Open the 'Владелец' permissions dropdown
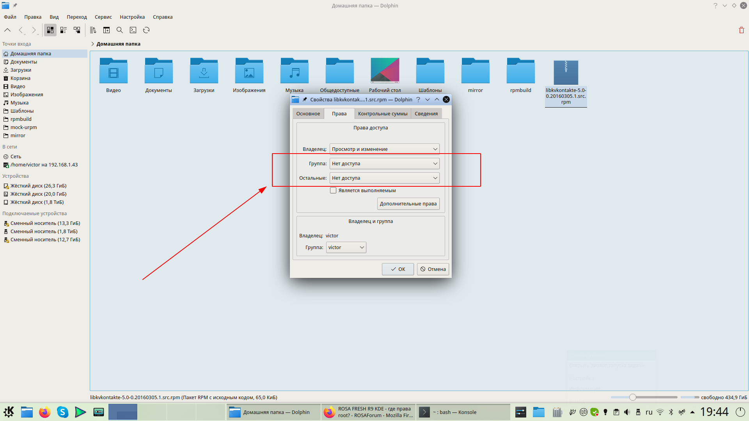 point(384,149)
